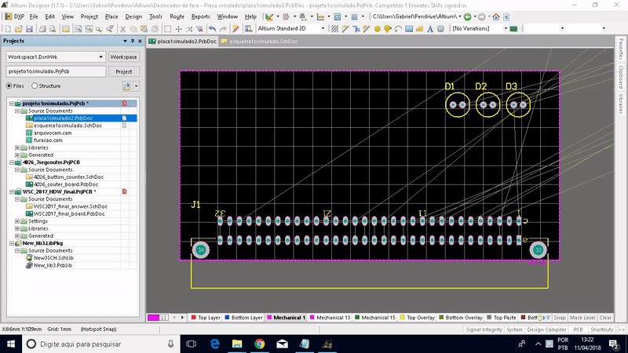
Task: Open the PCB panel button in status bar
Action: pyautogui.click(x=578, y=329)
